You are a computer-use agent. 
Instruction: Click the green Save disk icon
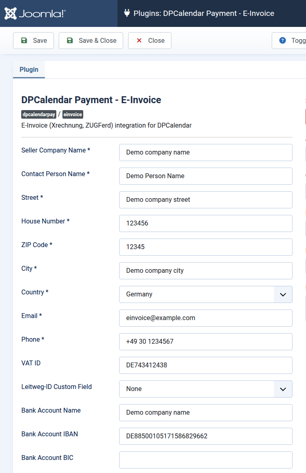tap(24, 40)
